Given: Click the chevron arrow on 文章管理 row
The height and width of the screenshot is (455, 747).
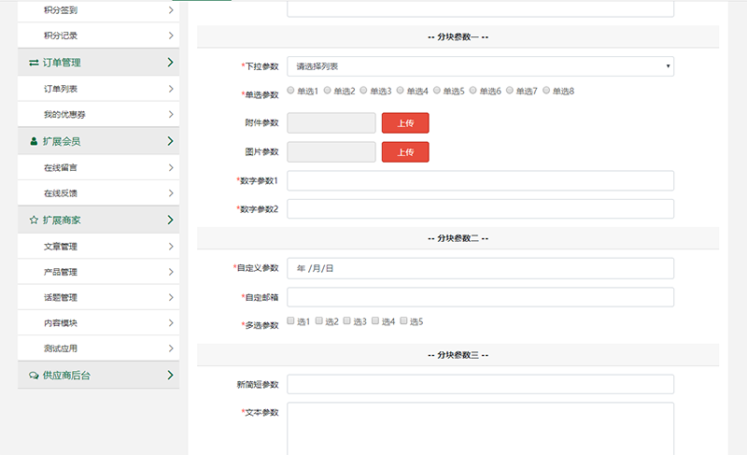Looking at the screenshot, I should [x=171, y=247].
